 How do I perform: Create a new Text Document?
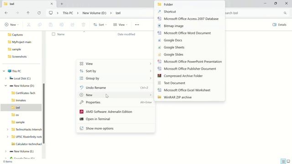tap(190, 83)
